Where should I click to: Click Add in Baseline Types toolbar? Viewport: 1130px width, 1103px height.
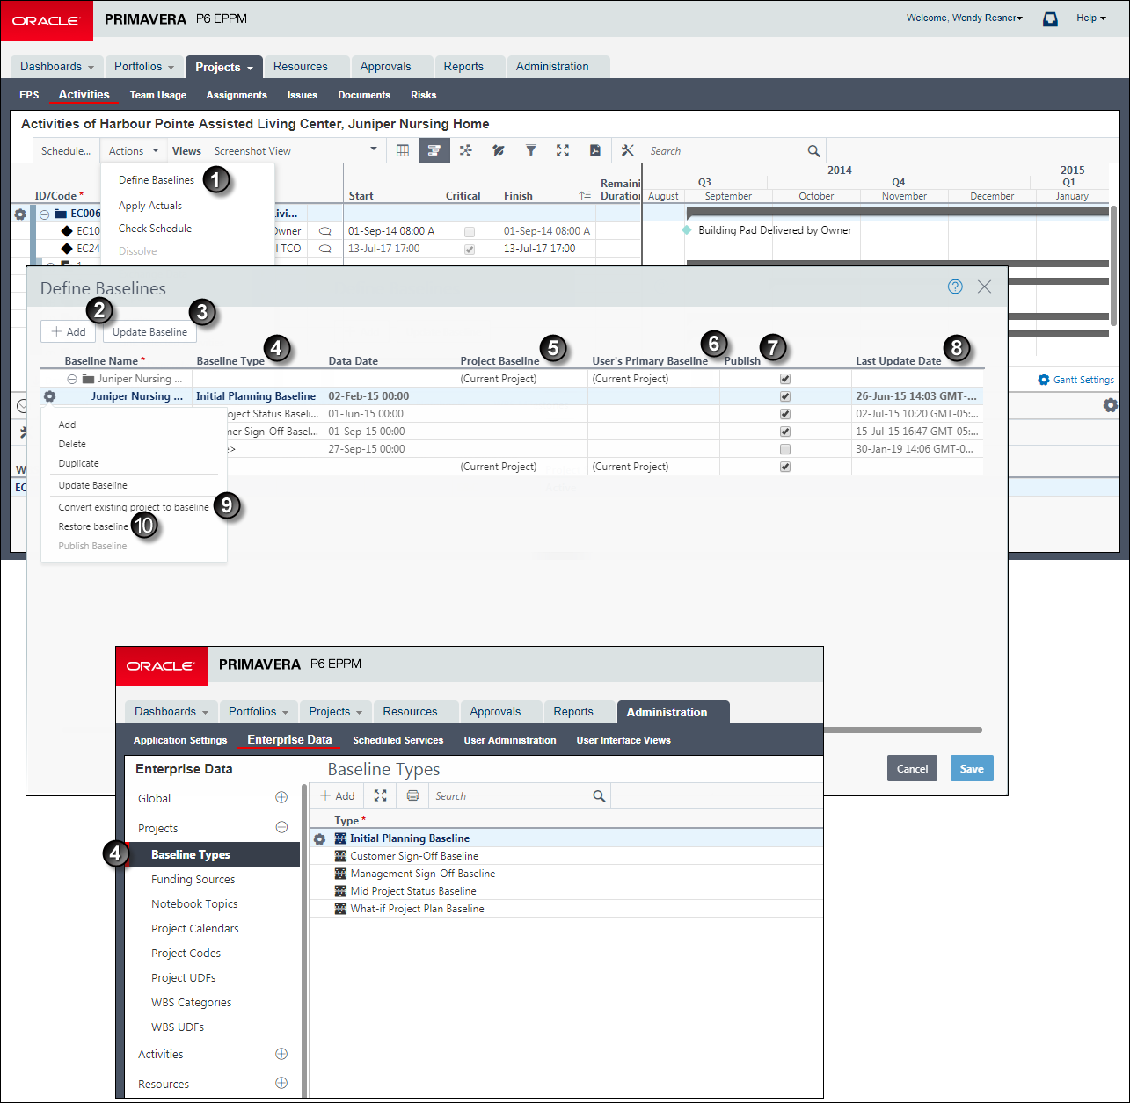click(337, 795)
